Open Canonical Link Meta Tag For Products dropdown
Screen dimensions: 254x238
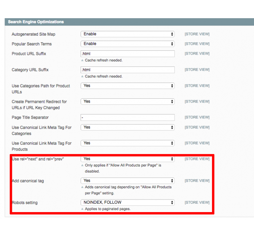(x=128, y=143)
